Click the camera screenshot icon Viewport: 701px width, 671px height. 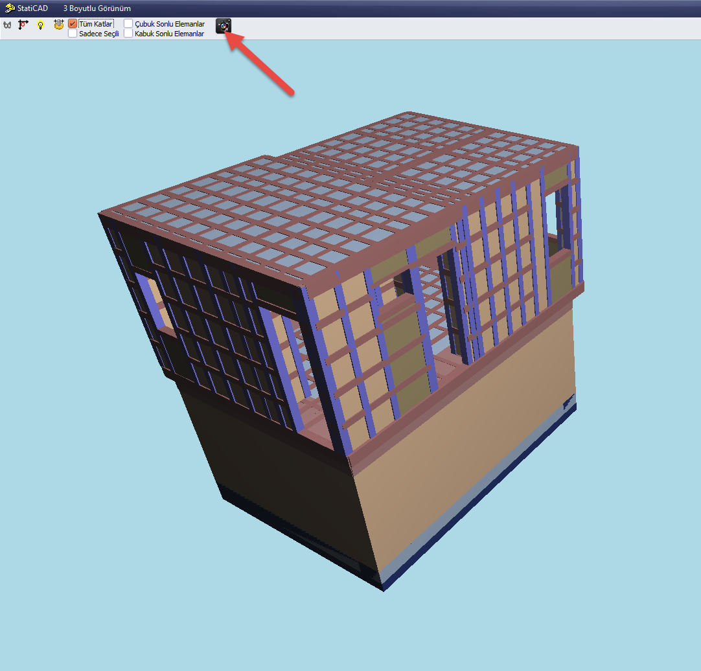tap(224, 26)
